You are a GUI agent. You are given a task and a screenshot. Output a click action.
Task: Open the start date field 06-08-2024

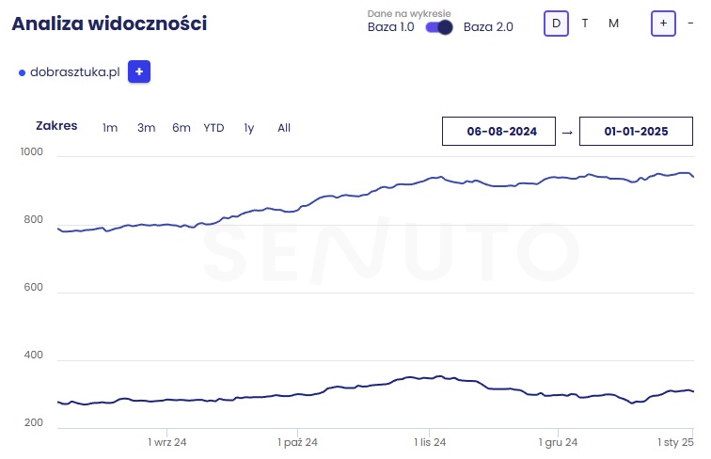pos(498,131)
